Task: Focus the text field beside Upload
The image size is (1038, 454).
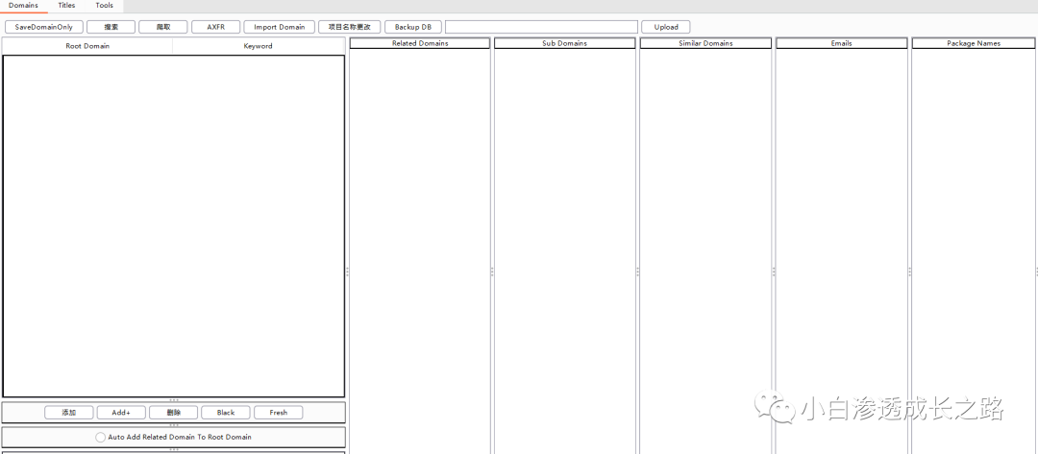Action: (541, 27)
